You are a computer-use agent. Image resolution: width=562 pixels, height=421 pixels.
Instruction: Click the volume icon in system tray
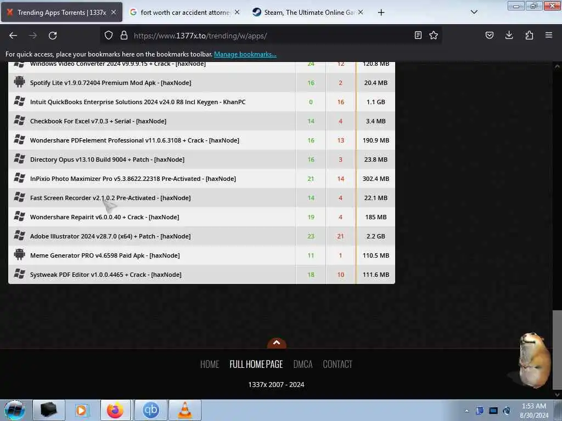tap(507, 411)
